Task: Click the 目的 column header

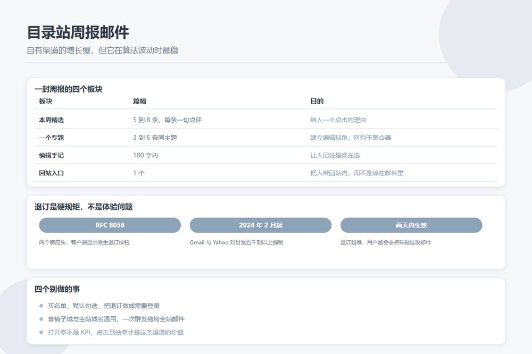Action: click(x=317, y=101)
